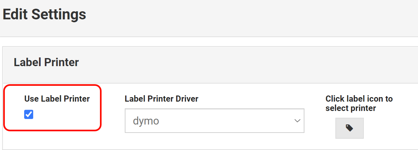Click the Edit Settings page title
This screenshot has height=150, width=418.
pyautogui.click(x=44, y=15)
